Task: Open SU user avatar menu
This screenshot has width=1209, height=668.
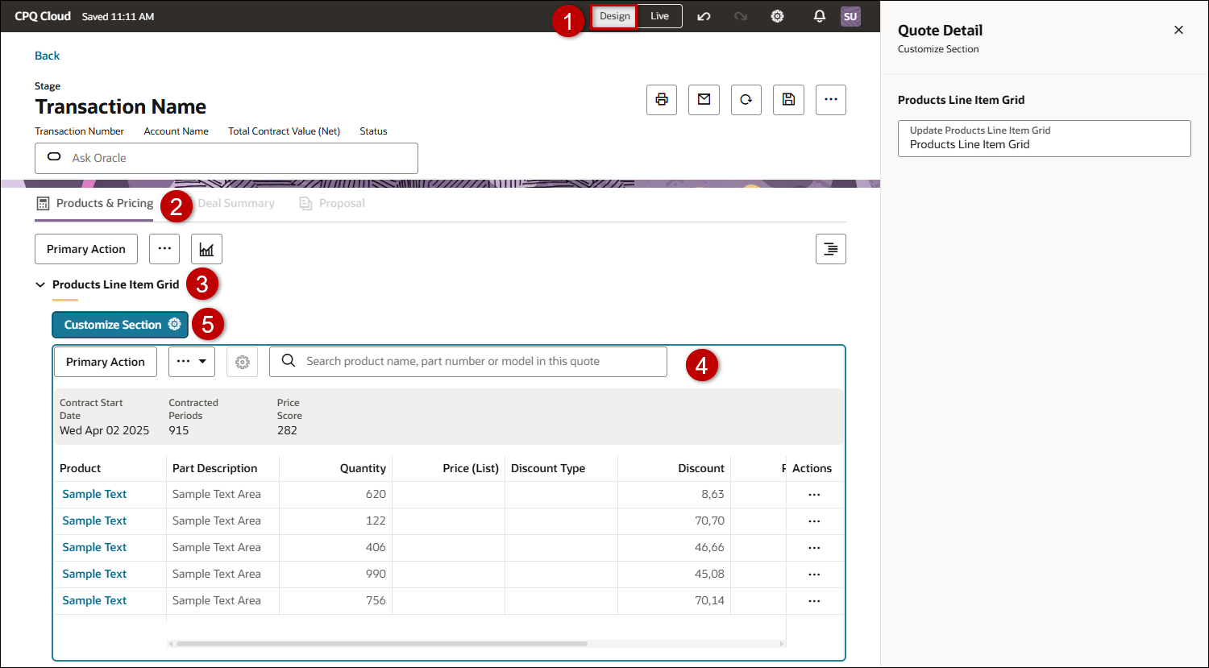Action: coord(850,16)
